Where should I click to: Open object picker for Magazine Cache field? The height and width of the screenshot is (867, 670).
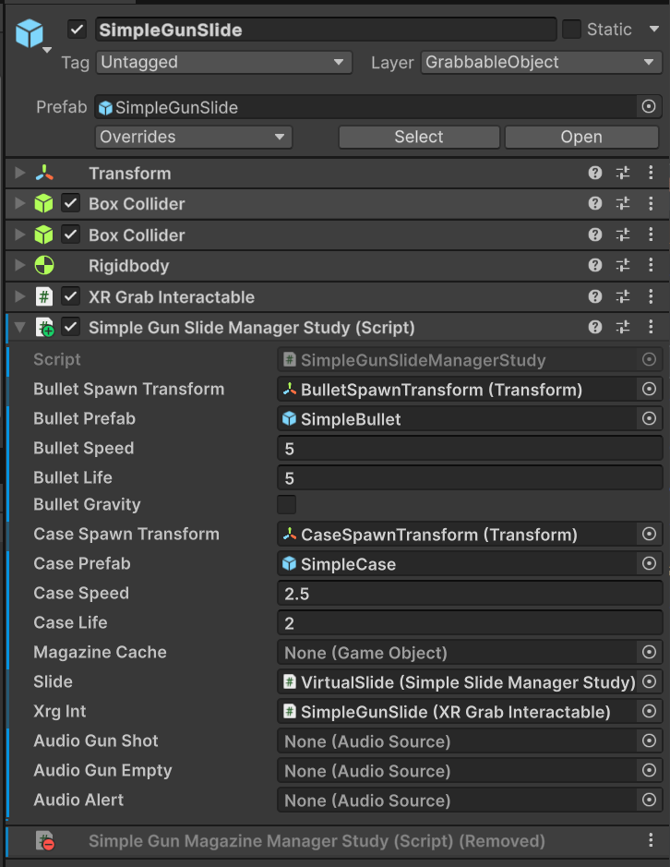click(649, 653)
